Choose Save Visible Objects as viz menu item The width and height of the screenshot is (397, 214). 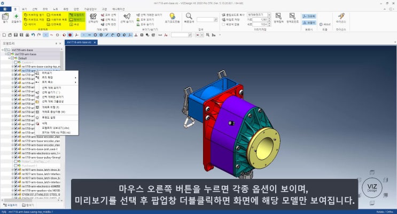56,133
